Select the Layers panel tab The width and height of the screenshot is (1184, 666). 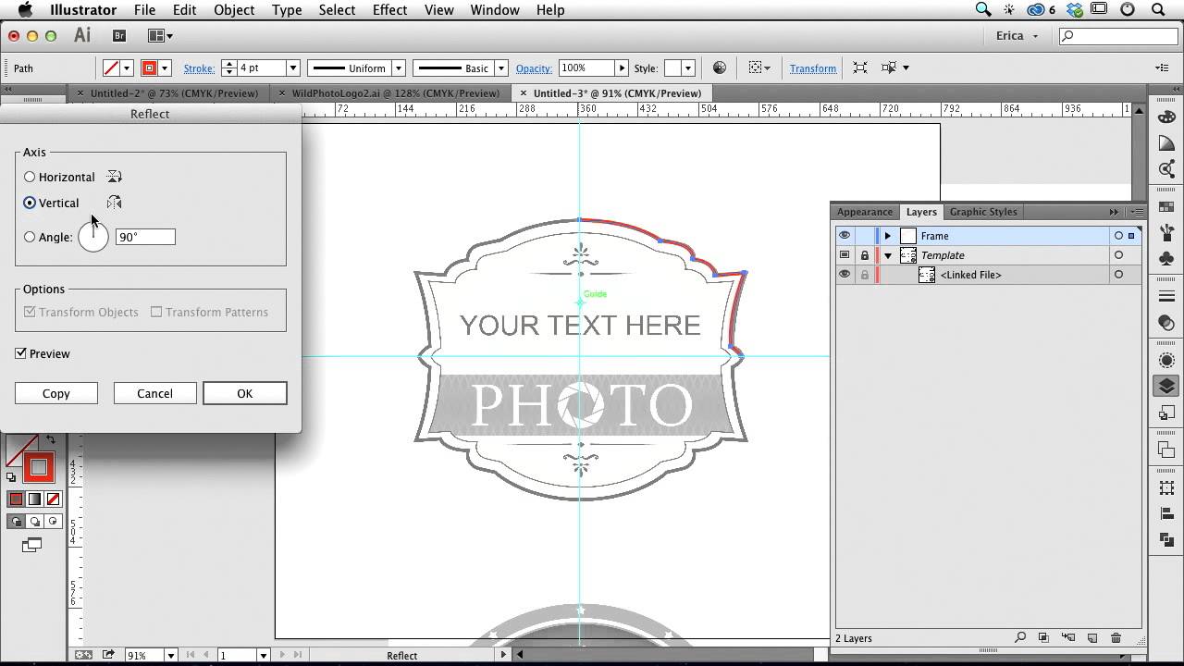click(921, 212)
